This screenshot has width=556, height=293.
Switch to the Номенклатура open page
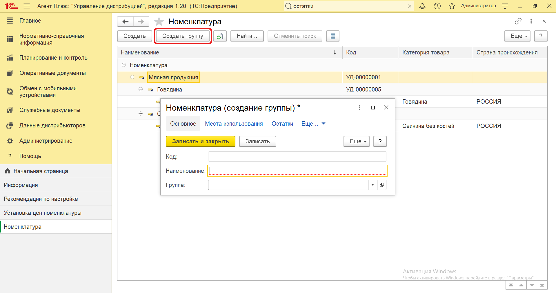56,227
